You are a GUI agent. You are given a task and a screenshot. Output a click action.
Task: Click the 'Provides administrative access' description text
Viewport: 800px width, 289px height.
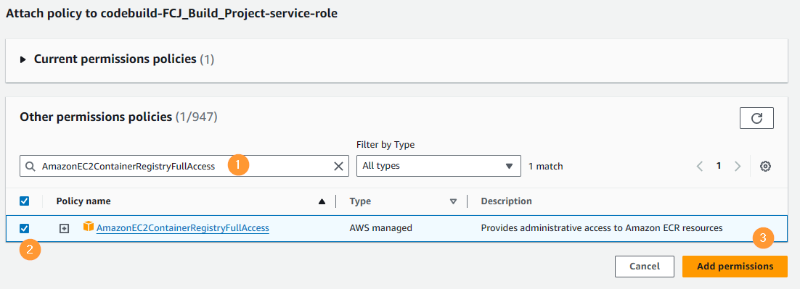pyautogui.click(x=602, y=228)
